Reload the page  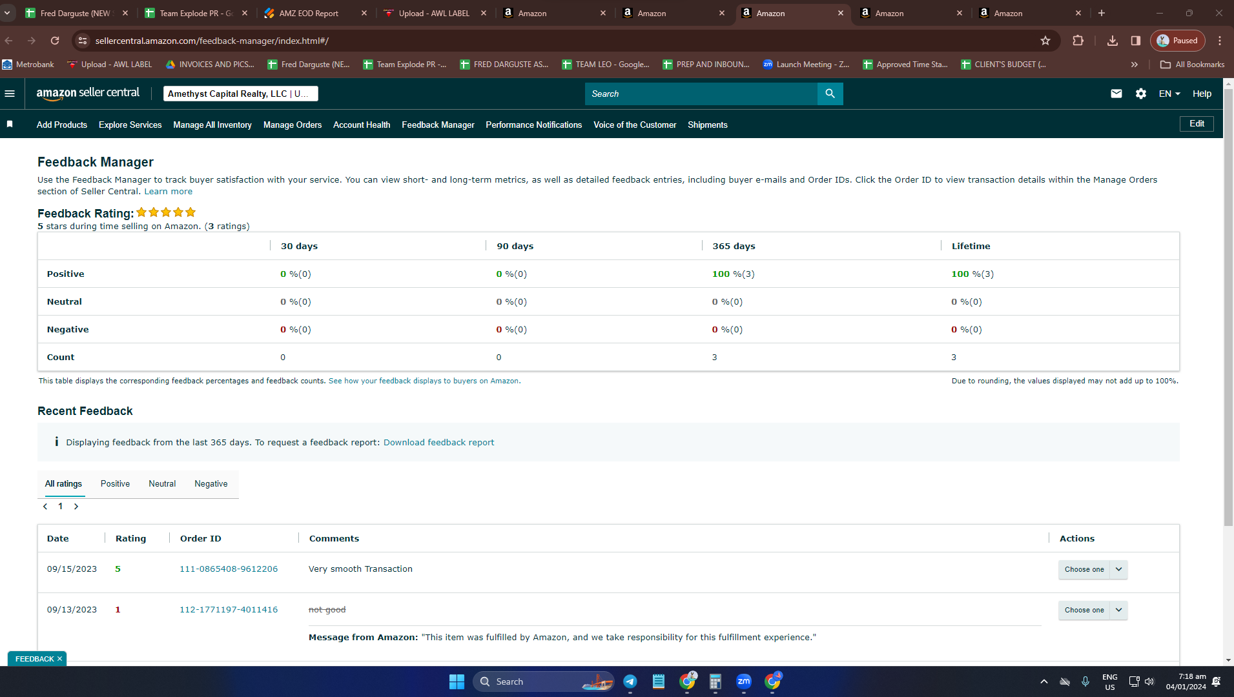click(55, 41)
